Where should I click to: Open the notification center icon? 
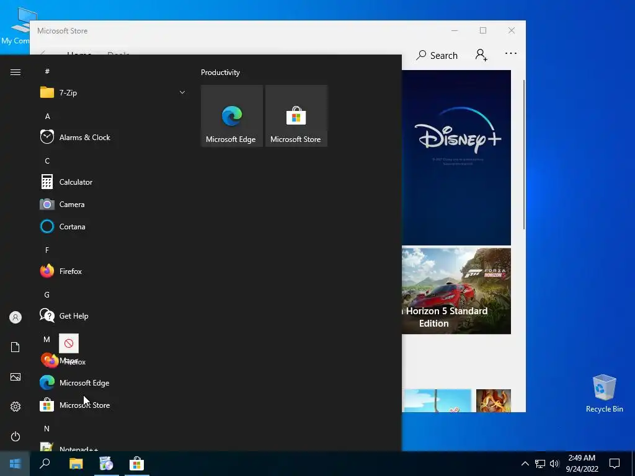[x=615, y=464]
